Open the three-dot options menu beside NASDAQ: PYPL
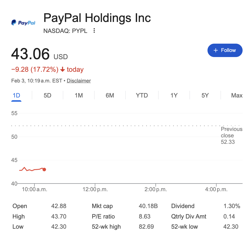 (94, 31)
